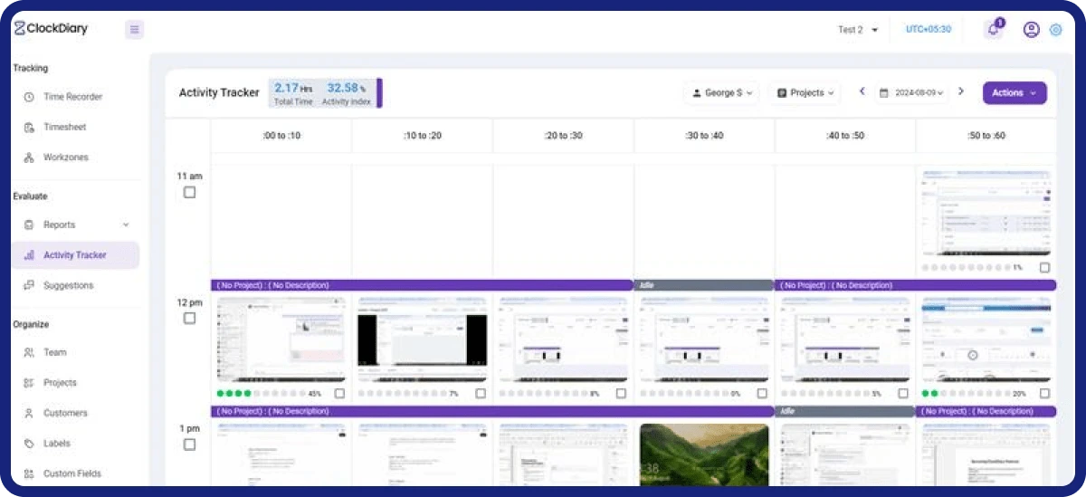This screenshot has height=497, width=1086.
Task: Tick the checkbox under the 45% screenshot
Action: pos(339,394)
